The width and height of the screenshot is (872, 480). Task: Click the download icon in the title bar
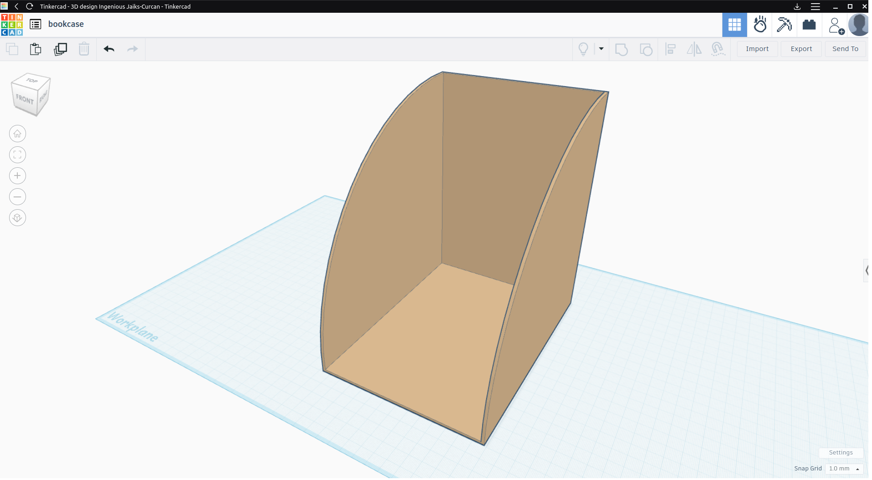(x=797, y=6)
